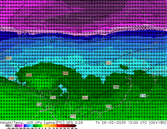Screen dimensions: 167x129
Task: Click the legend's right dark-red arrow end
Action: click(76, 126)
